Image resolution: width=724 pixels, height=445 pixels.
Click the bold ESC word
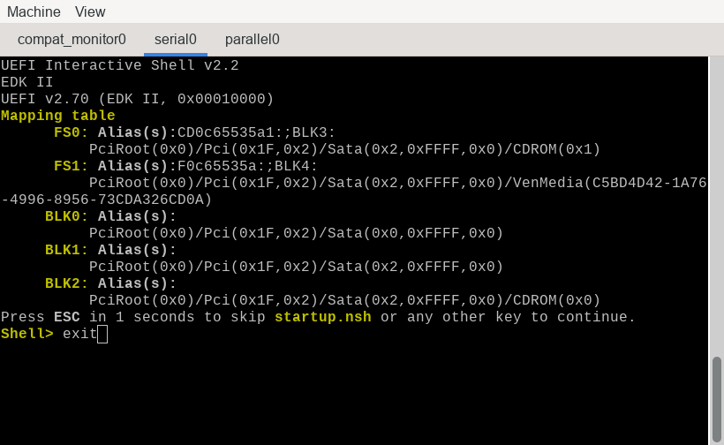pos(67,317)
